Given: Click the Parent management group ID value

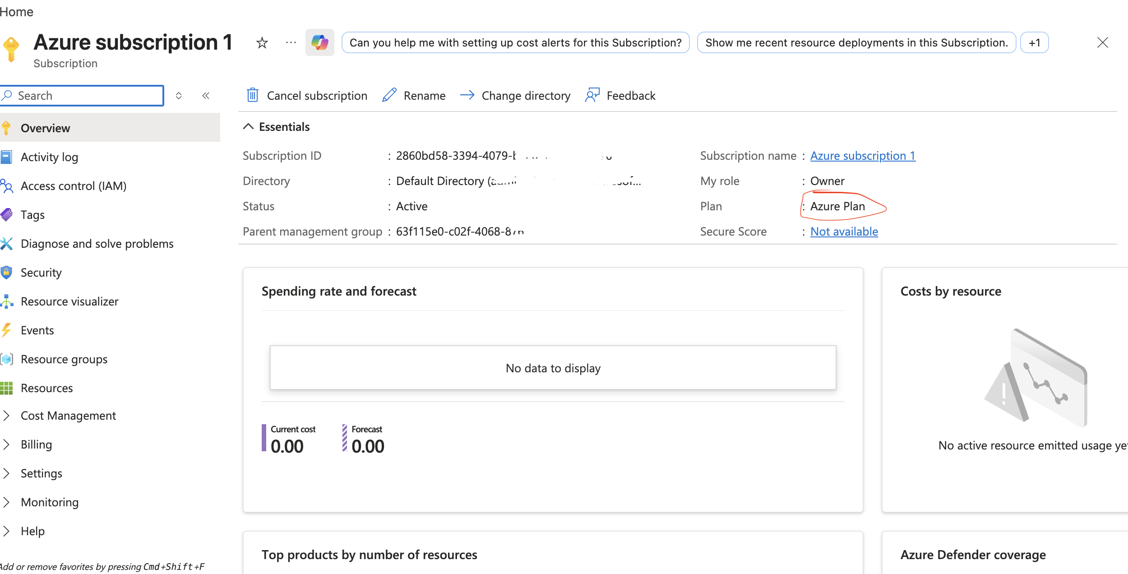Looking at the screenshot, I should (x=460, y=231).
